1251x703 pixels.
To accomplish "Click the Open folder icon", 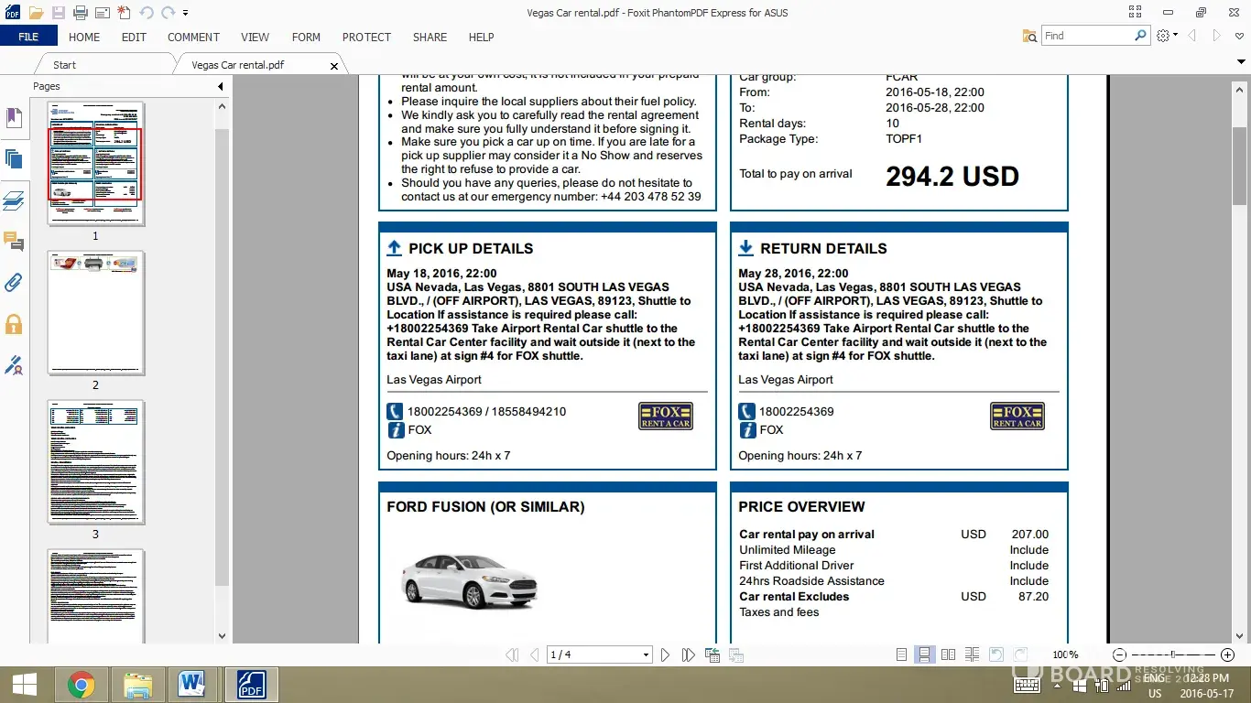I will pos(36,13).
